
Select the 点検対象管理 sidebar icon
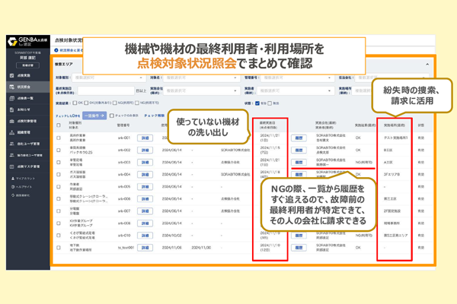pos(11,121)
